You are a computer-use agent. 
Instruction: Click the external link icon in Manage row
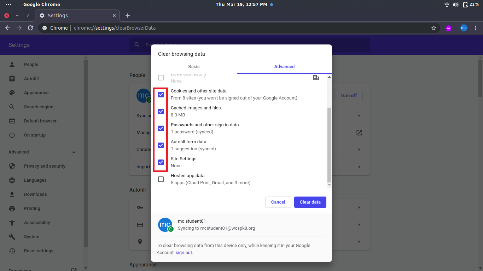coord(359,133)
